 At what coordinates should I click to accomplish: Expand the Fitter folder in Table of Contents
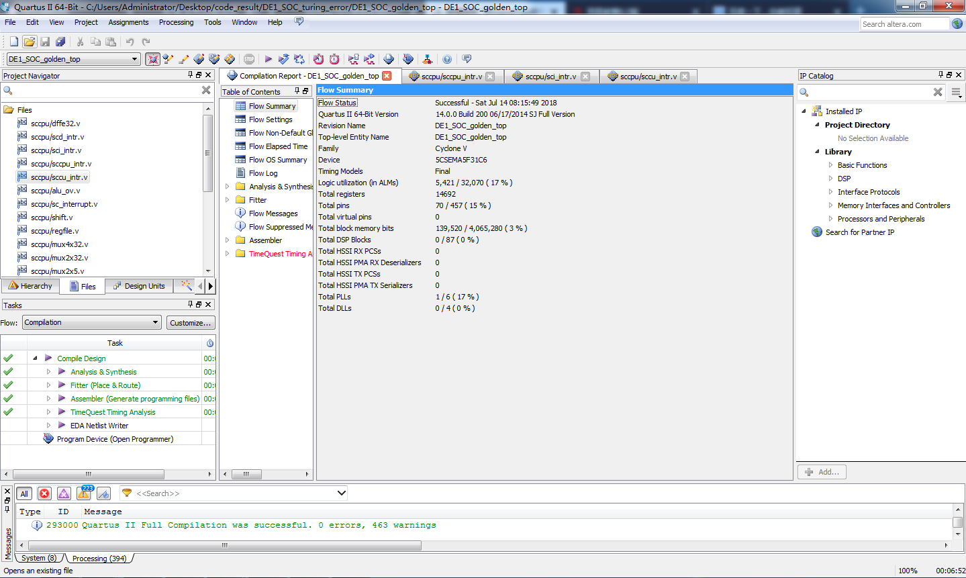tap(227, 200)
